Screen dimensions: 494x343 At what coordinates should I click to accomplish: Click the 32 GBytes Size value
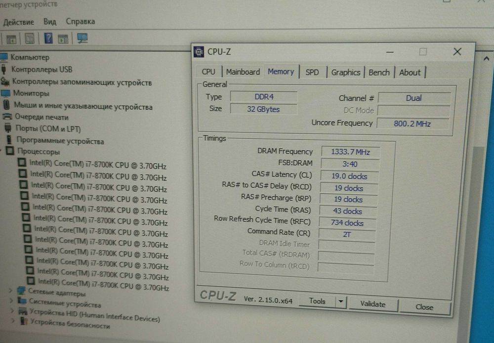click(263, 109)
